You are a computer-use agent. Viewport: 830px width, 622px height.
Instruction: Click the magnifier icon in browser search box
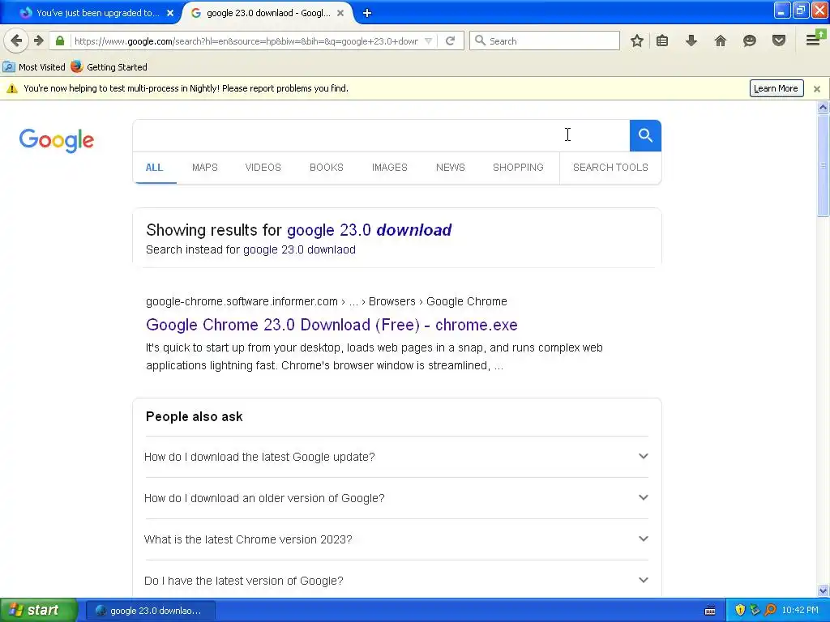480,40
